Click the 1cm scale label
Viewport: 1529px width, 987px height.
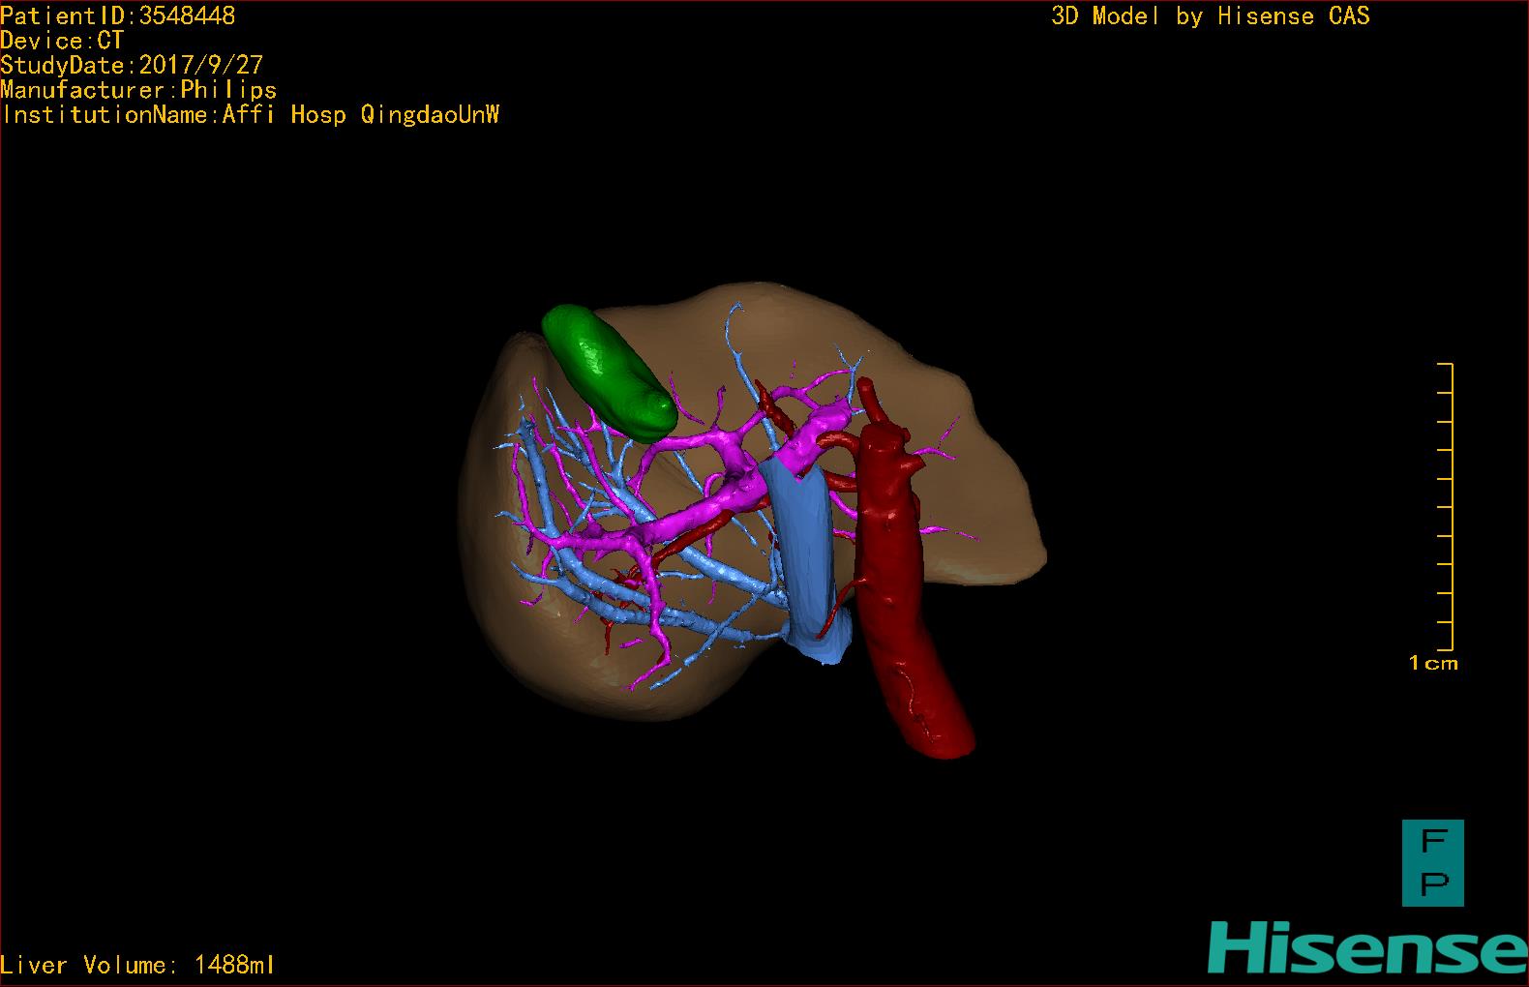pos(1433,664)
